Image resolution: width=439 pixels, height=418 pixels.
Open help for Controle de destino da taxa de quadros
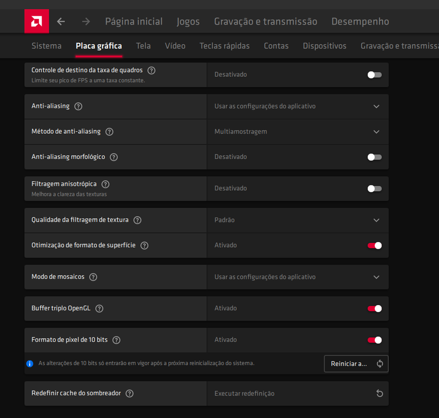pyautogui.click(x=152, y=70)
